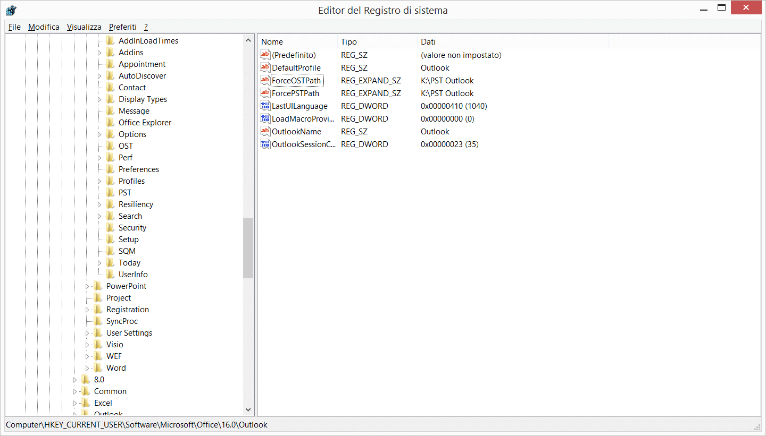Click the AddInLoadTimes folder icon
Screen dimensions: 766x436
[110, 41]
